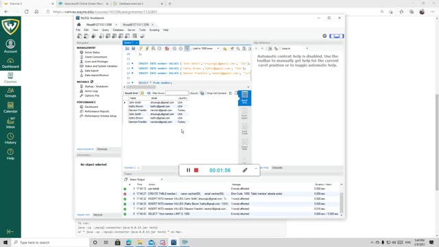The width and height of the screenshot is (439, 247).
Task: Click the Filter Rows input field
Action: coord(177,93)
